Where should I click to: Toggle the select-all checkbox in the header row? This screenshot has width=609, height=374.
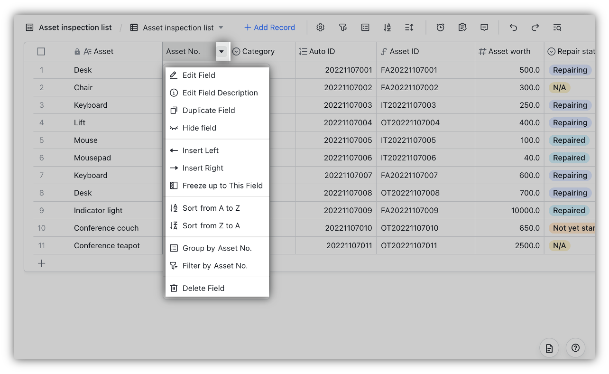click(x=41, y=51)
